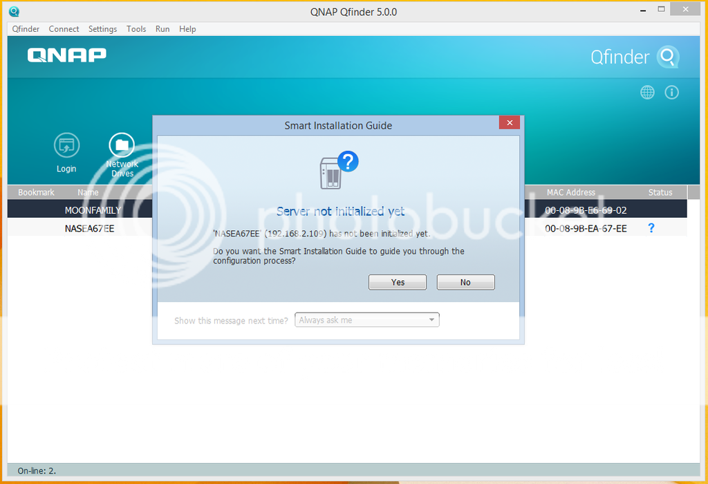Image resolution: width=708 pixels, height=484 pixels.
Task: Select the NASEA67EE server row
Action: (x=89, y=228)
